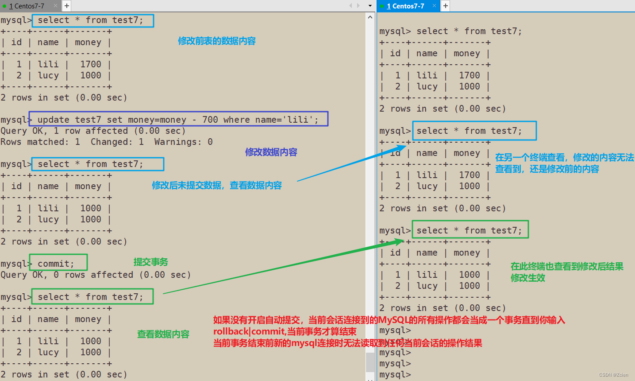Click 'Query OK, 1 row affected' line
The width and height of the screenshot is (635, 381).
93,131
